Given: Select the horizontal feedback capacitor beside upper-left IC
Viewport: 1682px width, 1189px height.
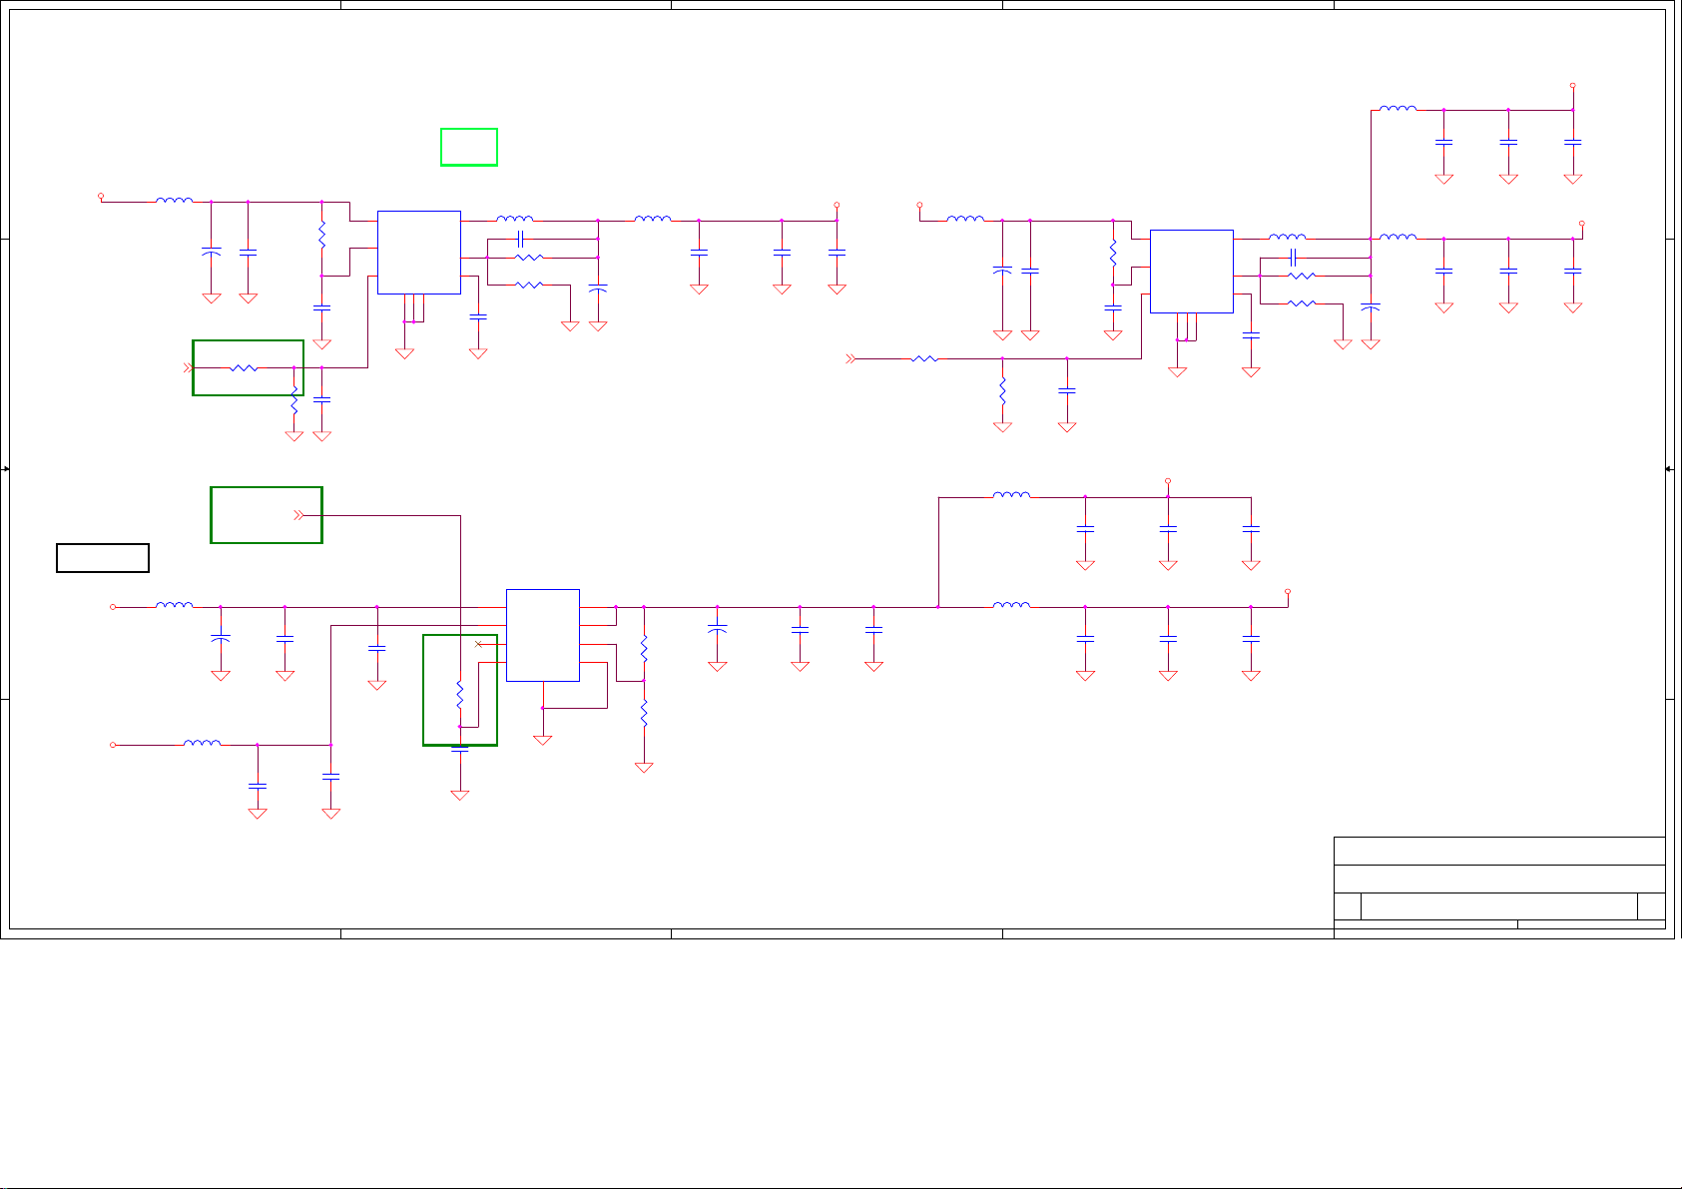Looking at the screenshot, I should (521, 240).
